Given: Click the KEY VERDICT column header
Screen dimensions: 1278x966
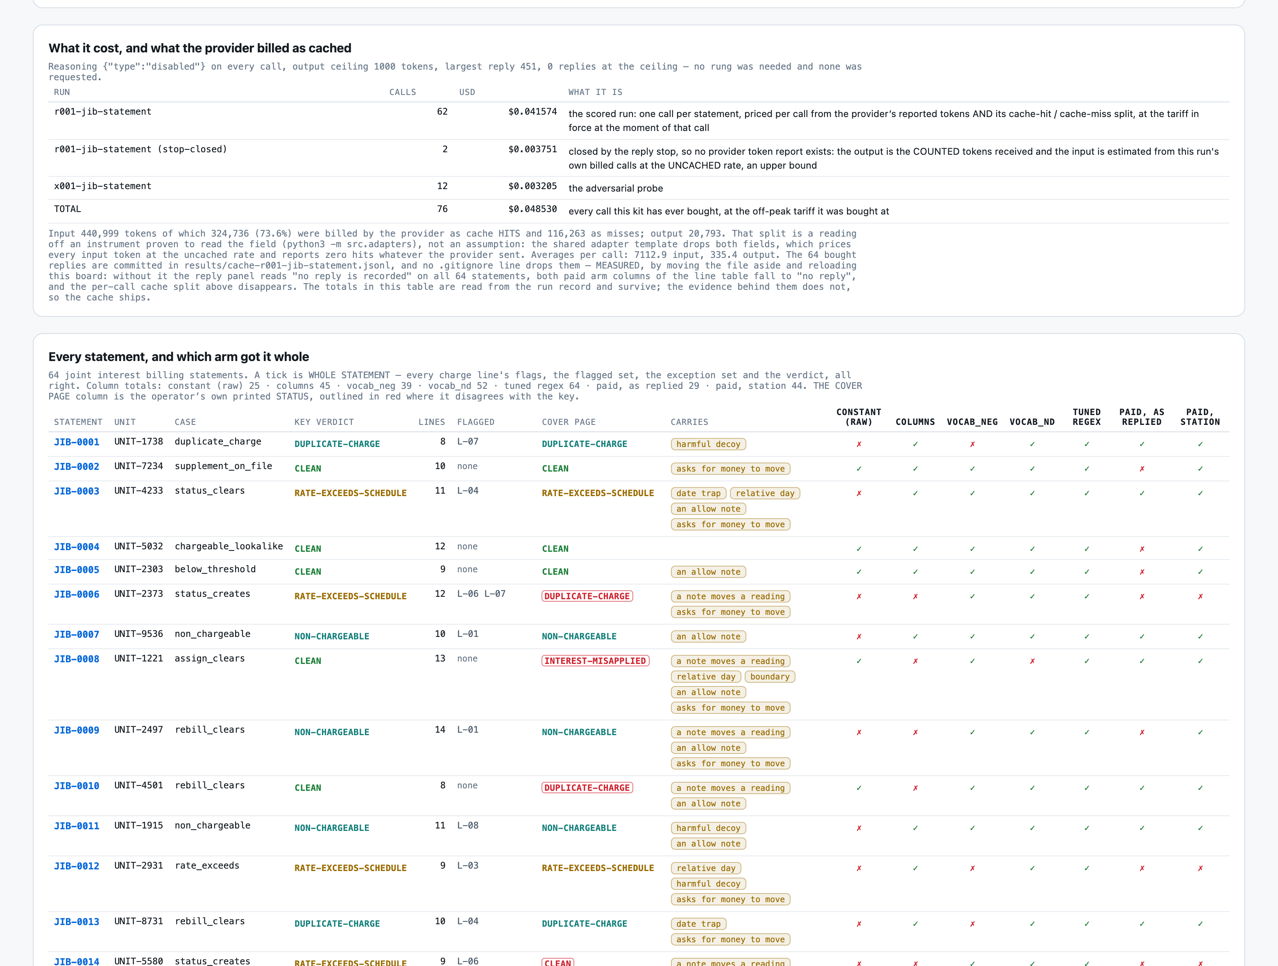Looking at the screenshot, I should click(x=322, y=422).
